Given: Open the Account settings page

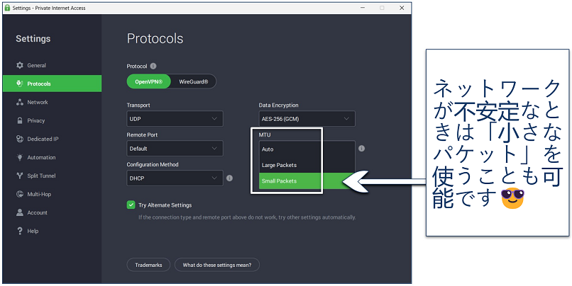Looking at the screenshot, I should (52, 212).
